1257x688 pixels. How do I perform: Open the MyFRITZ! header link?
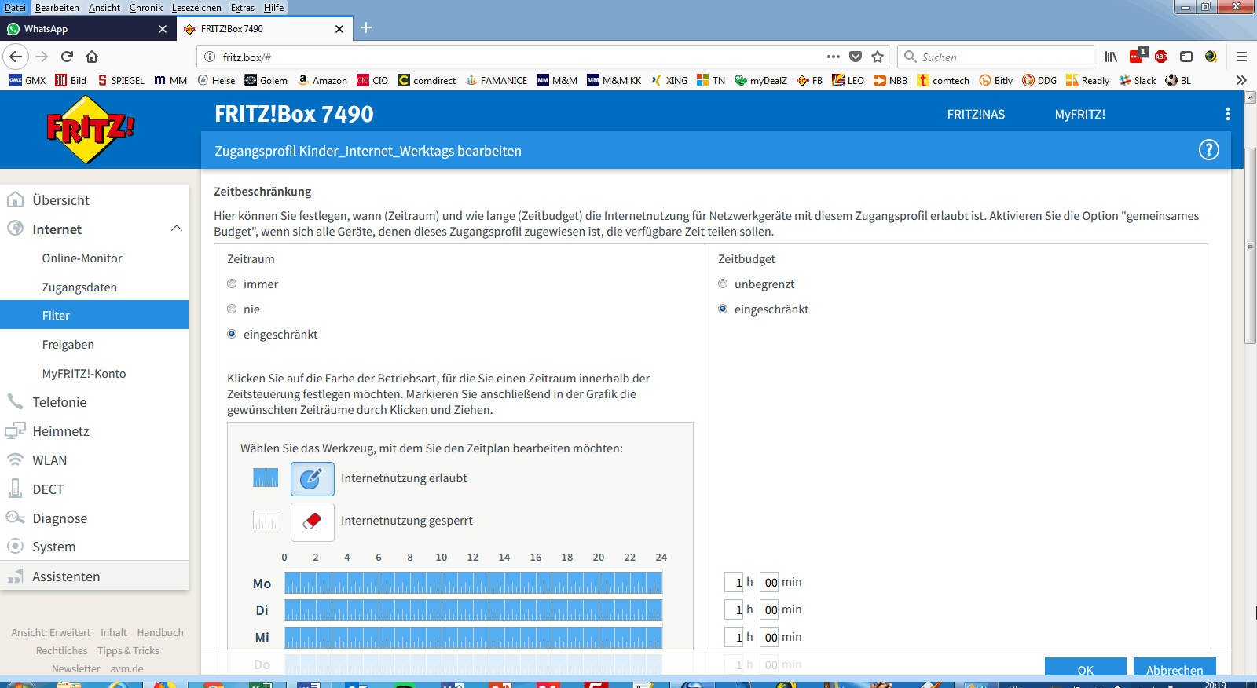1079,115
